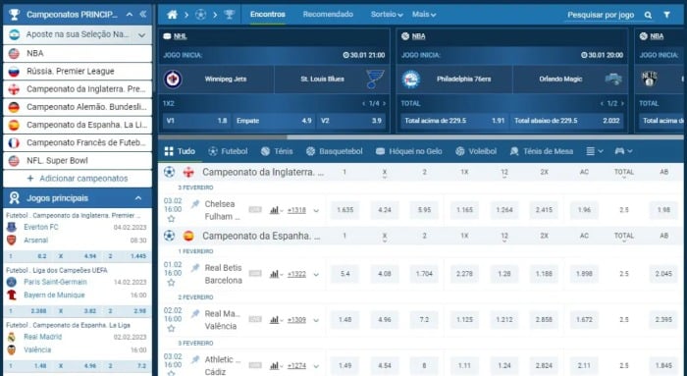Open the home icon in breadcrumb
This screenshot has width=687, height=376.
tap(172, 15)
